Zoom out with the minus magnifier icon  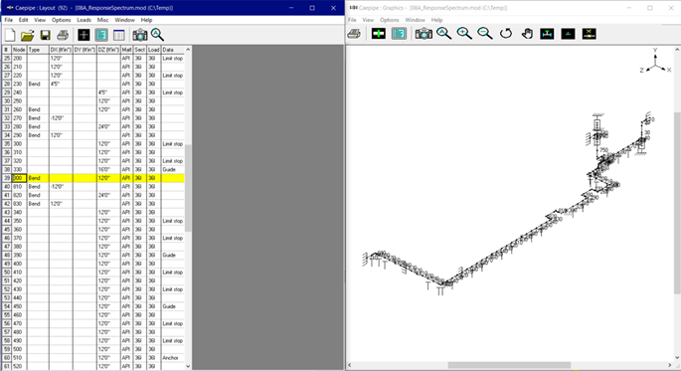point(485,34)
